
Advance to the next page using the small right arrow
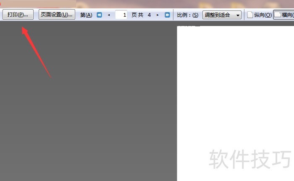tap(158, 15)
